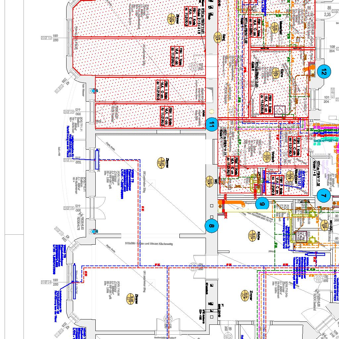Select room tag 11.07 for Abstellraum
339x339 pixels.
point(291,175)
